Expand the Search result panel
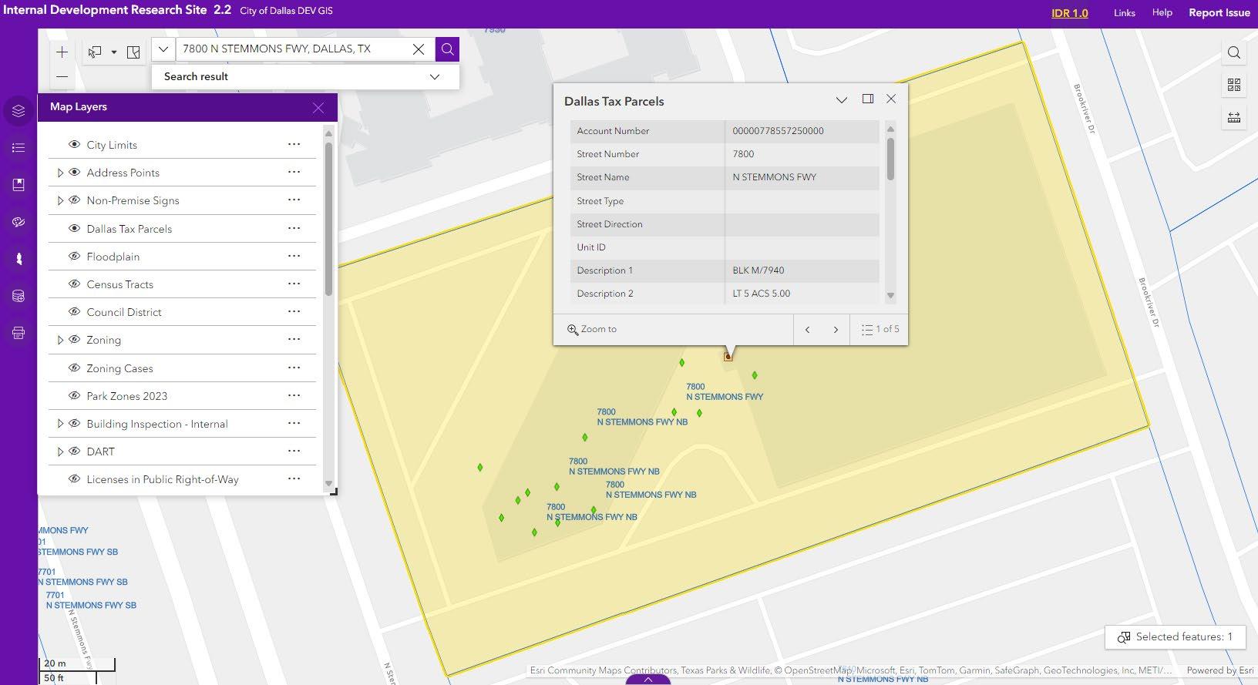The image size is (1258, 685). click(x=435, y=77)
